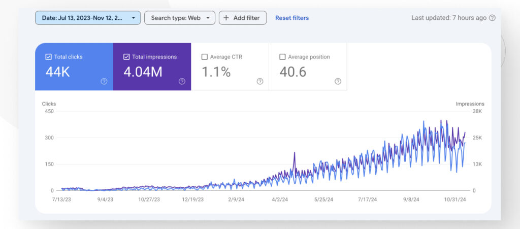Uncheck the Total clicks checkbox
The image size is (520, 229).
(48, 57)
